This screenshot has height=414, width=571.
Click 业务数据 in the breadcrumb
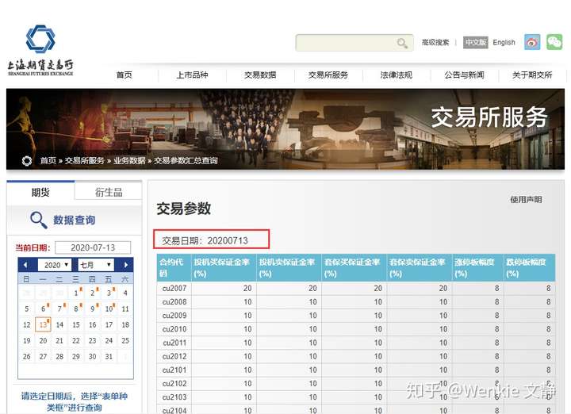(129, 160)
